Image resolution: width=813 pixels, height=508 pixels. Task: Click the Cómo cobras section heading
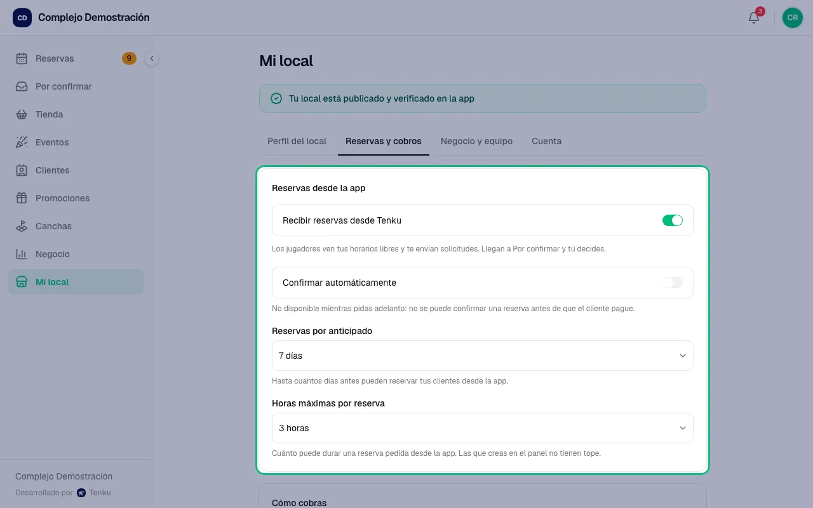299,503
